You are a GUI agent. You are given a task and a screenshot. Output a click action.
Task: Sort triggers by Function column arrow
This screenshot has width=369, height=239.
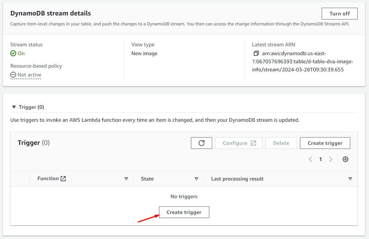(126, 179)
